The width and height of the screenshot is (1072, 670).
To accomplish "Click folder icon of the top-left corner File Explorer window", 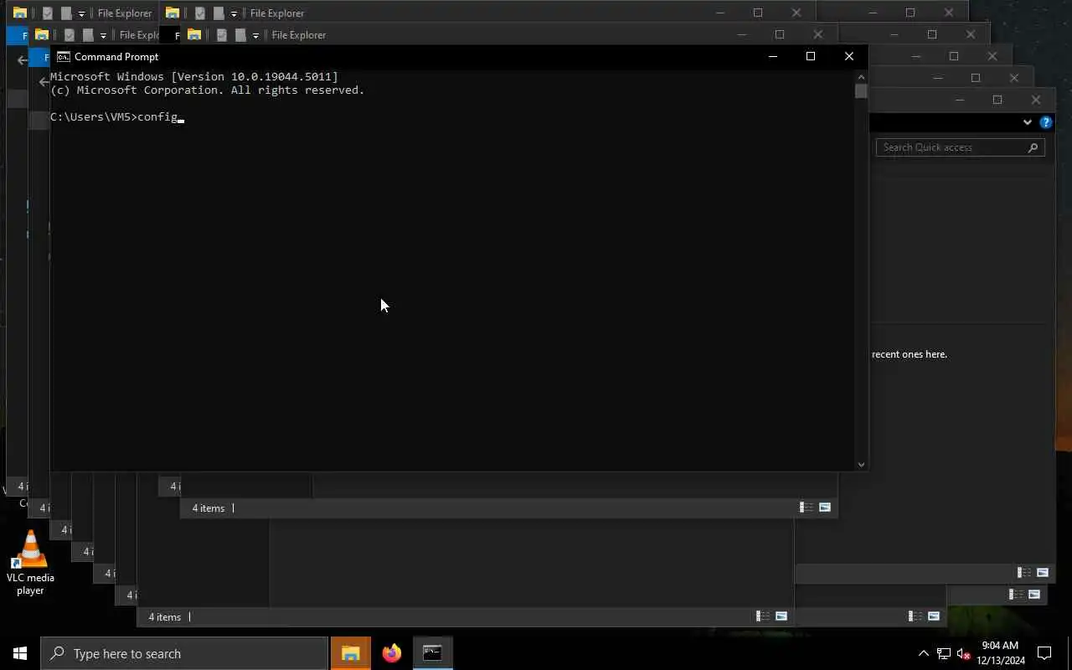I will pos(20,13).
